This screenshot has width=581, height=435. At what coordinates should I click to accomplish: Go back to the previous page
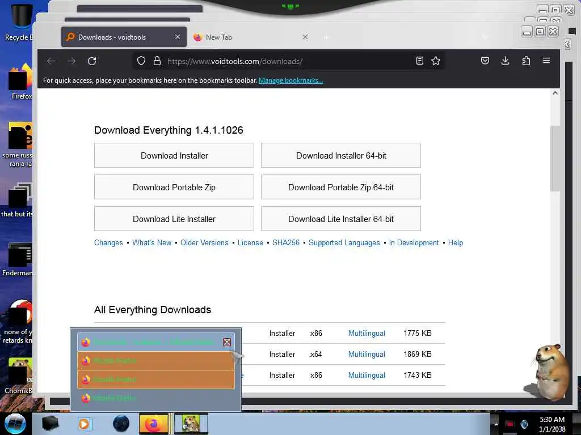(x=51, y=61)
